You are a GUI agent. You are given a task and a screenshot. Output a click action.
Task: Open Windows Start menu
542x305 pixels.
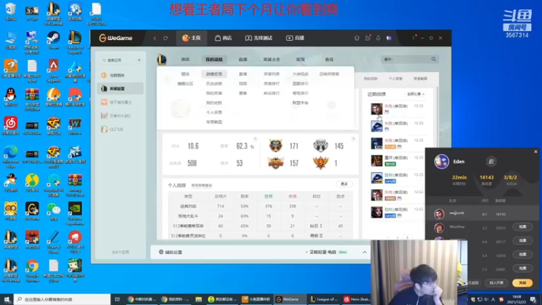tap(7, 300)
